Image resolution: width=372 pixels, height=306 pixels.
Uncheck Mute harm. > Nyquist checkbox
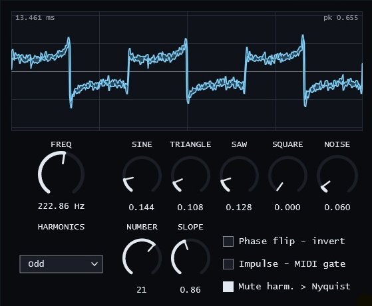(x=228, y=287)
